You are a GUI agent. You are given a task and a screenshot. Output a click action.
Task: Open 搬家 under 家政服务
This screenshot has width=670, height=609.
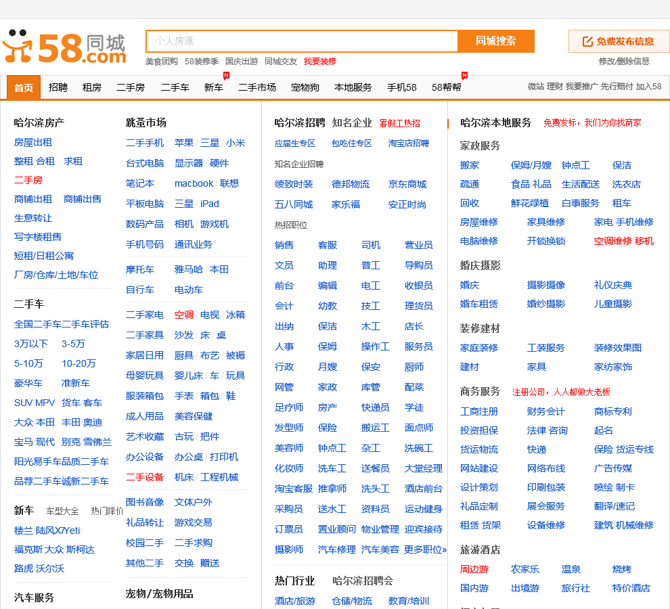pos(470,165)
